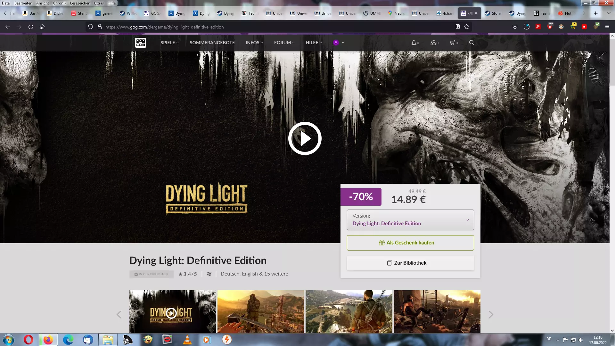Open the trailer thumbnail in gallery
The height and width of the screenshot is (346, 615).
pyautogui.click(x=173, y=312)
